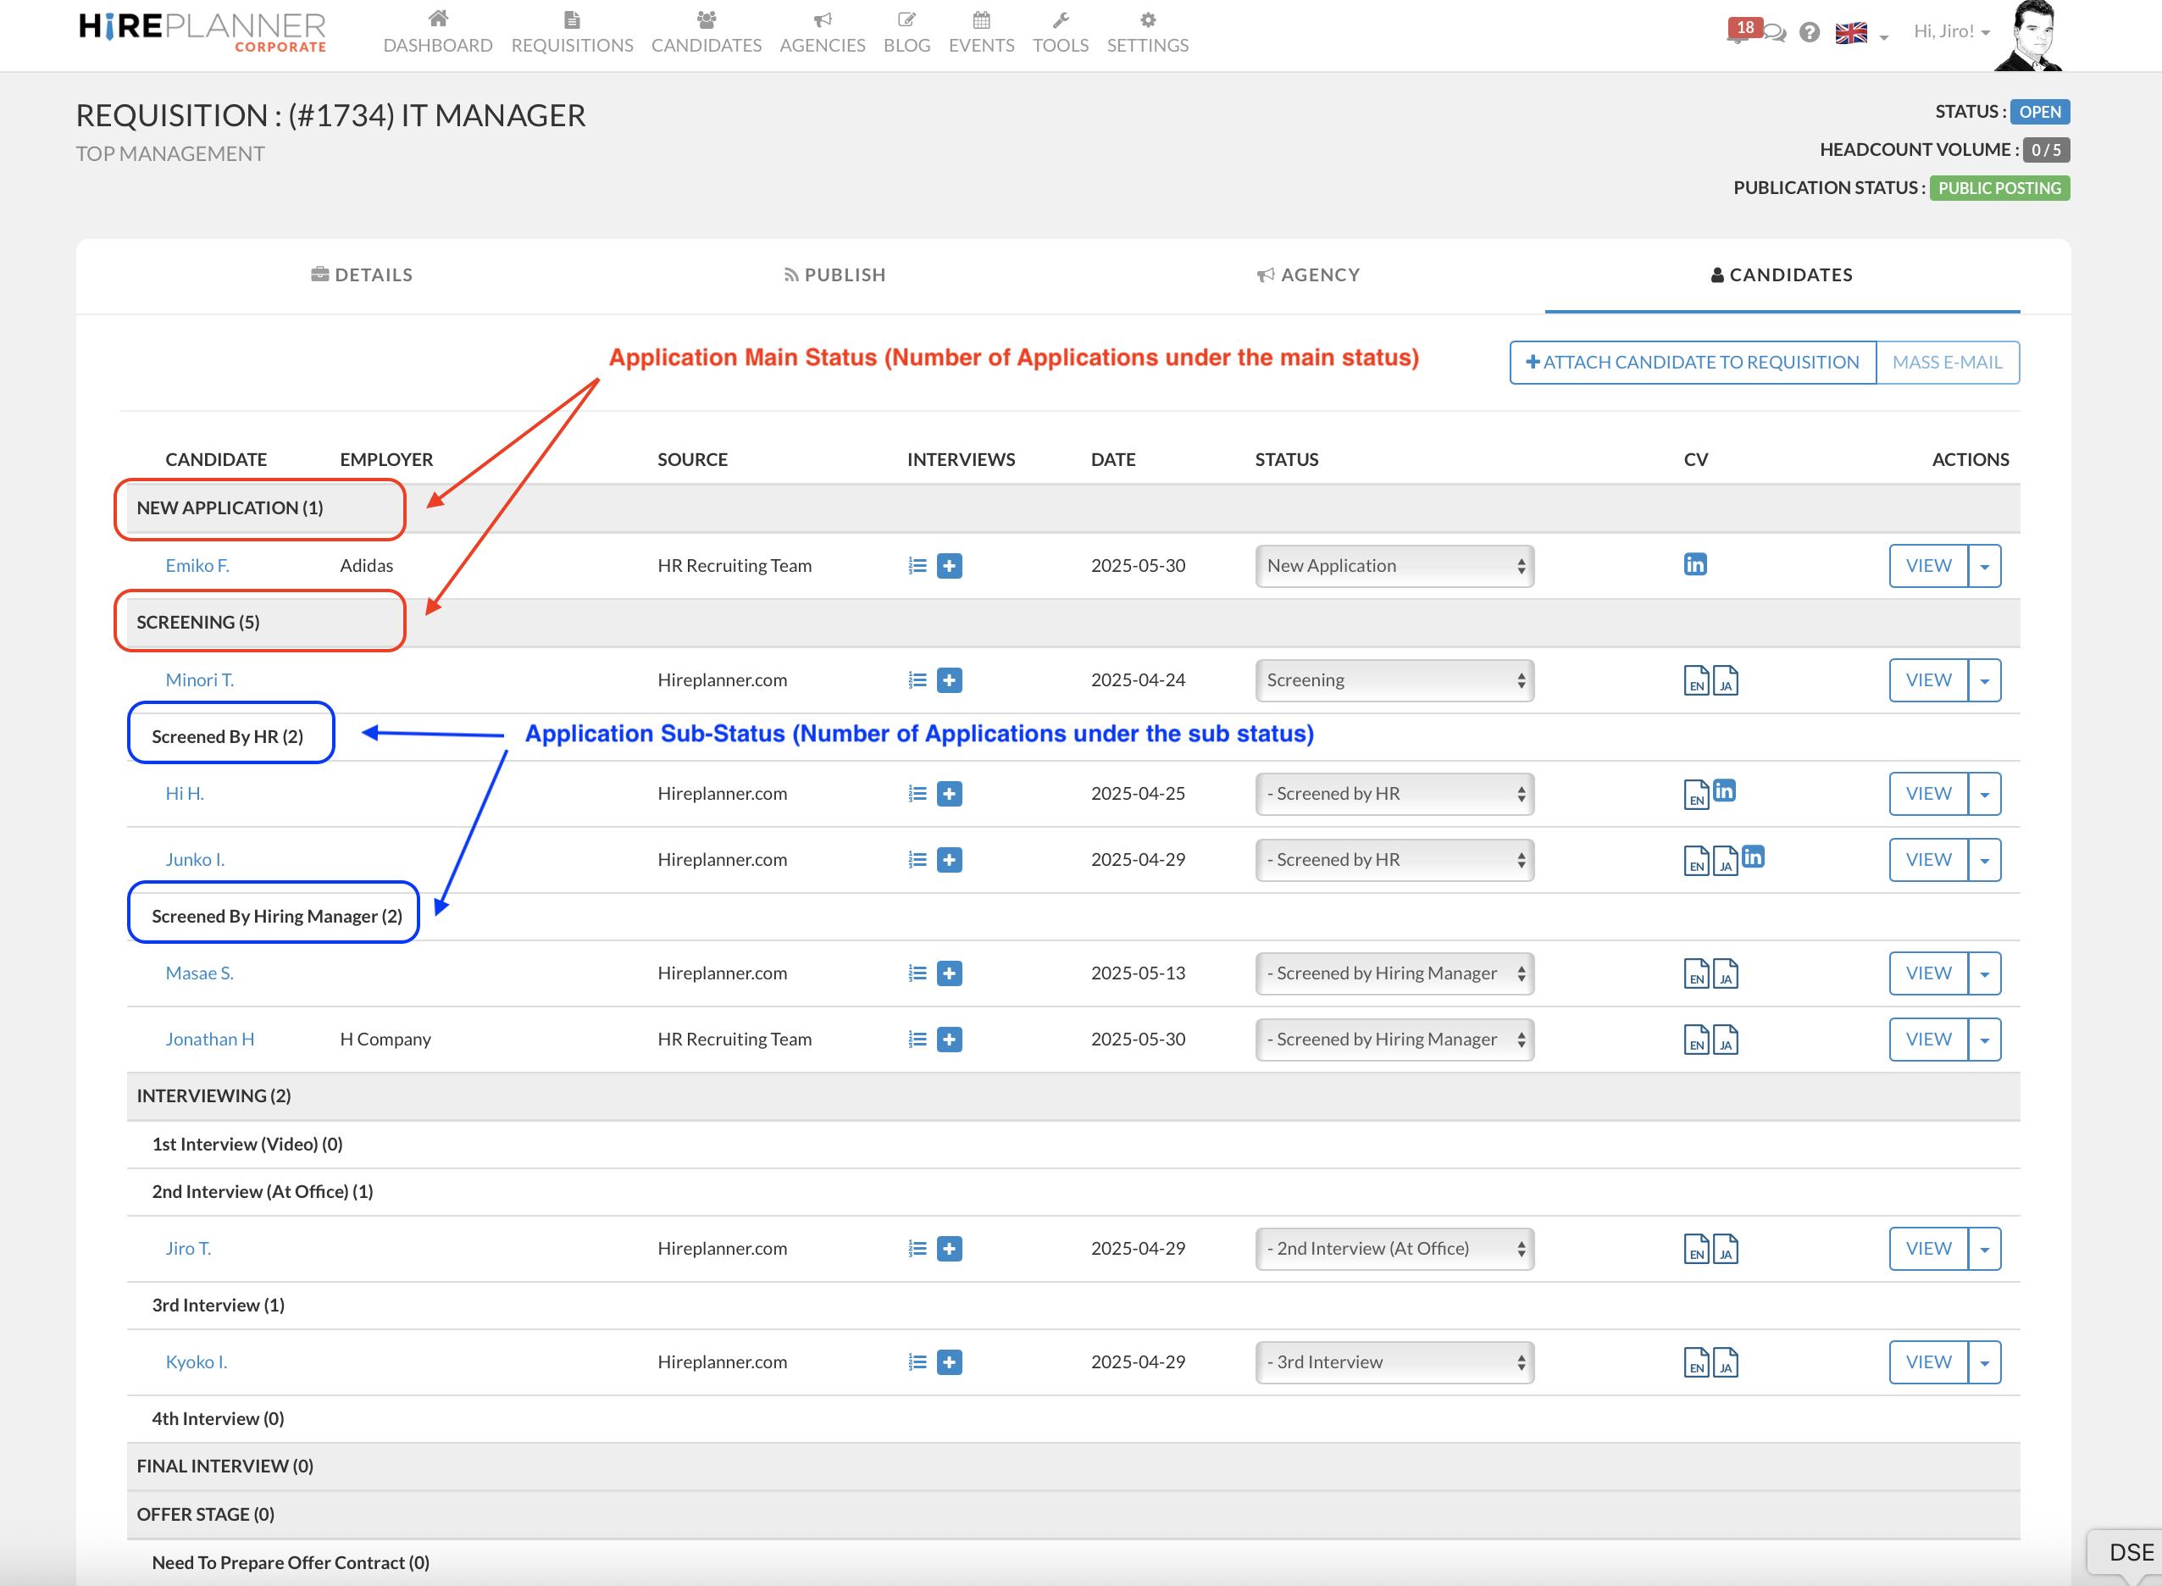The height and width of the screenshot is (1586, 2162).
Task: Open the interview list icon for Kyoko I.
Action: [x=915, y=1361]
